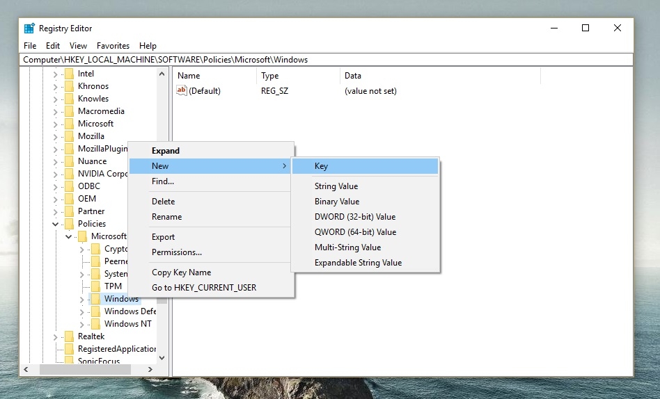Select the Windows Defender tree key
660x399 pixels.
click(130, 311)
